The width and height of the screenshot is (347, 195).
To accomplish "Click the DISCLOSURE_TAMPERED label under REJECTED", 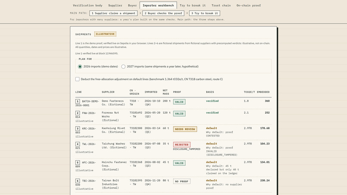I will (186, 149).
